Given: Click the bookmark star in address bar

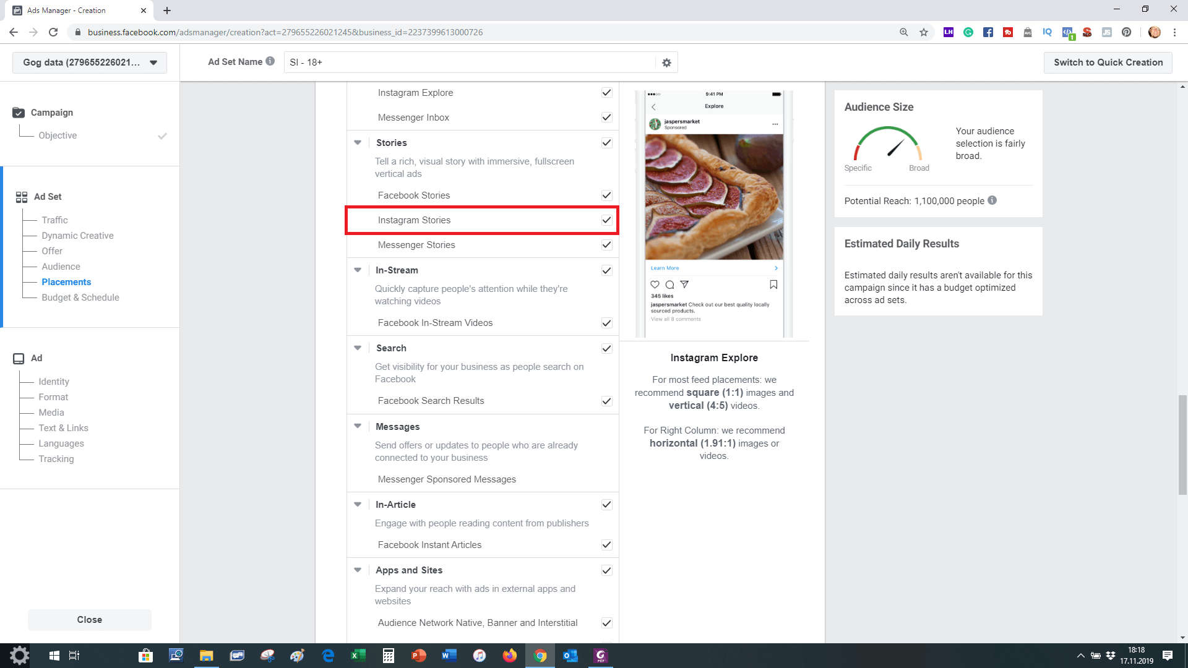Looking at the screenshot, I should 924,32.
